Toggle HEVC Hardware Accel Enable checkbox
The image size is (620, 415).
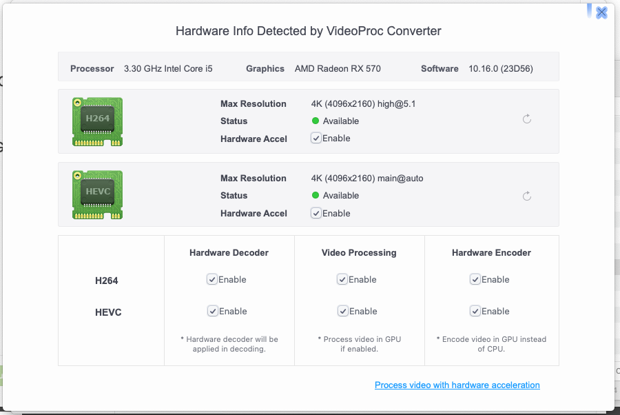tap(316, 213)
